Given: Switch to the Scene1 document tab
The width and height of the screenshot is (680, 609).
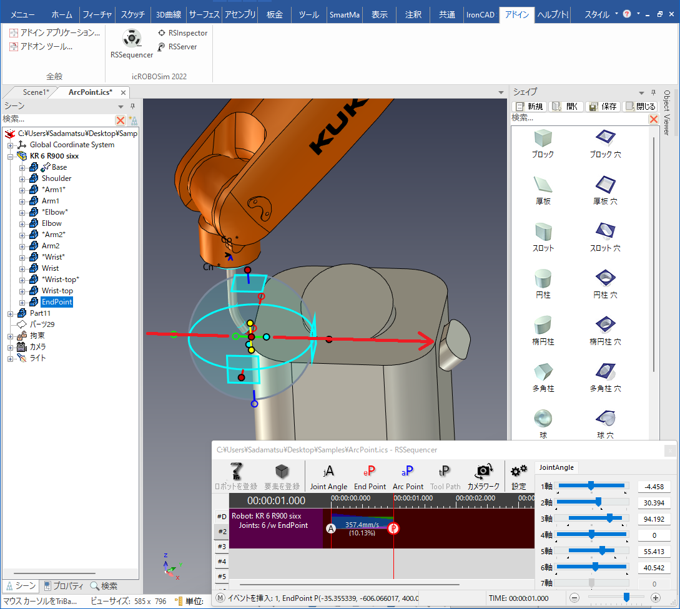Looking at the screenshot, I should click(36, 92).
